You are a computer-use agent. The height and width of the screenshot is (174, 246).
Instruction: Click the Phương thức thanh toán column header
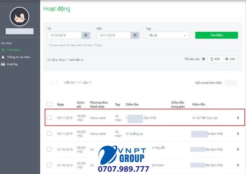pyautogui.click(x=99, y=105)
